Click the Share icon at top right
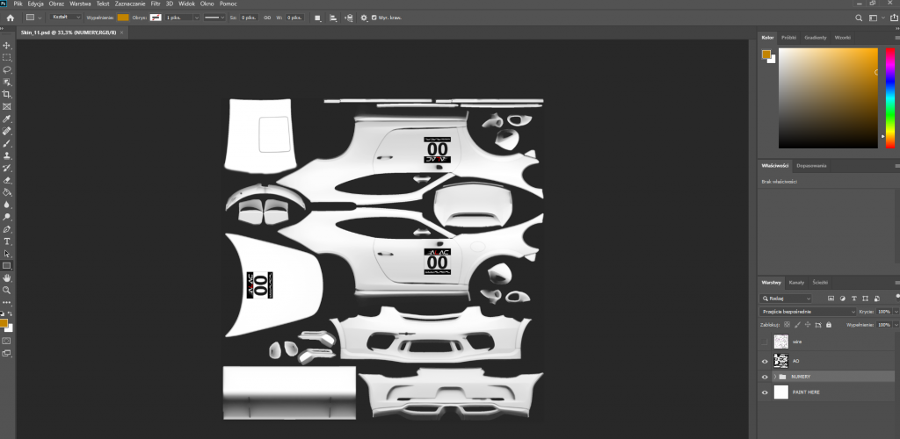Image resolution: width=900 pixels, height=439 pixels. click(x=894, y=18)
